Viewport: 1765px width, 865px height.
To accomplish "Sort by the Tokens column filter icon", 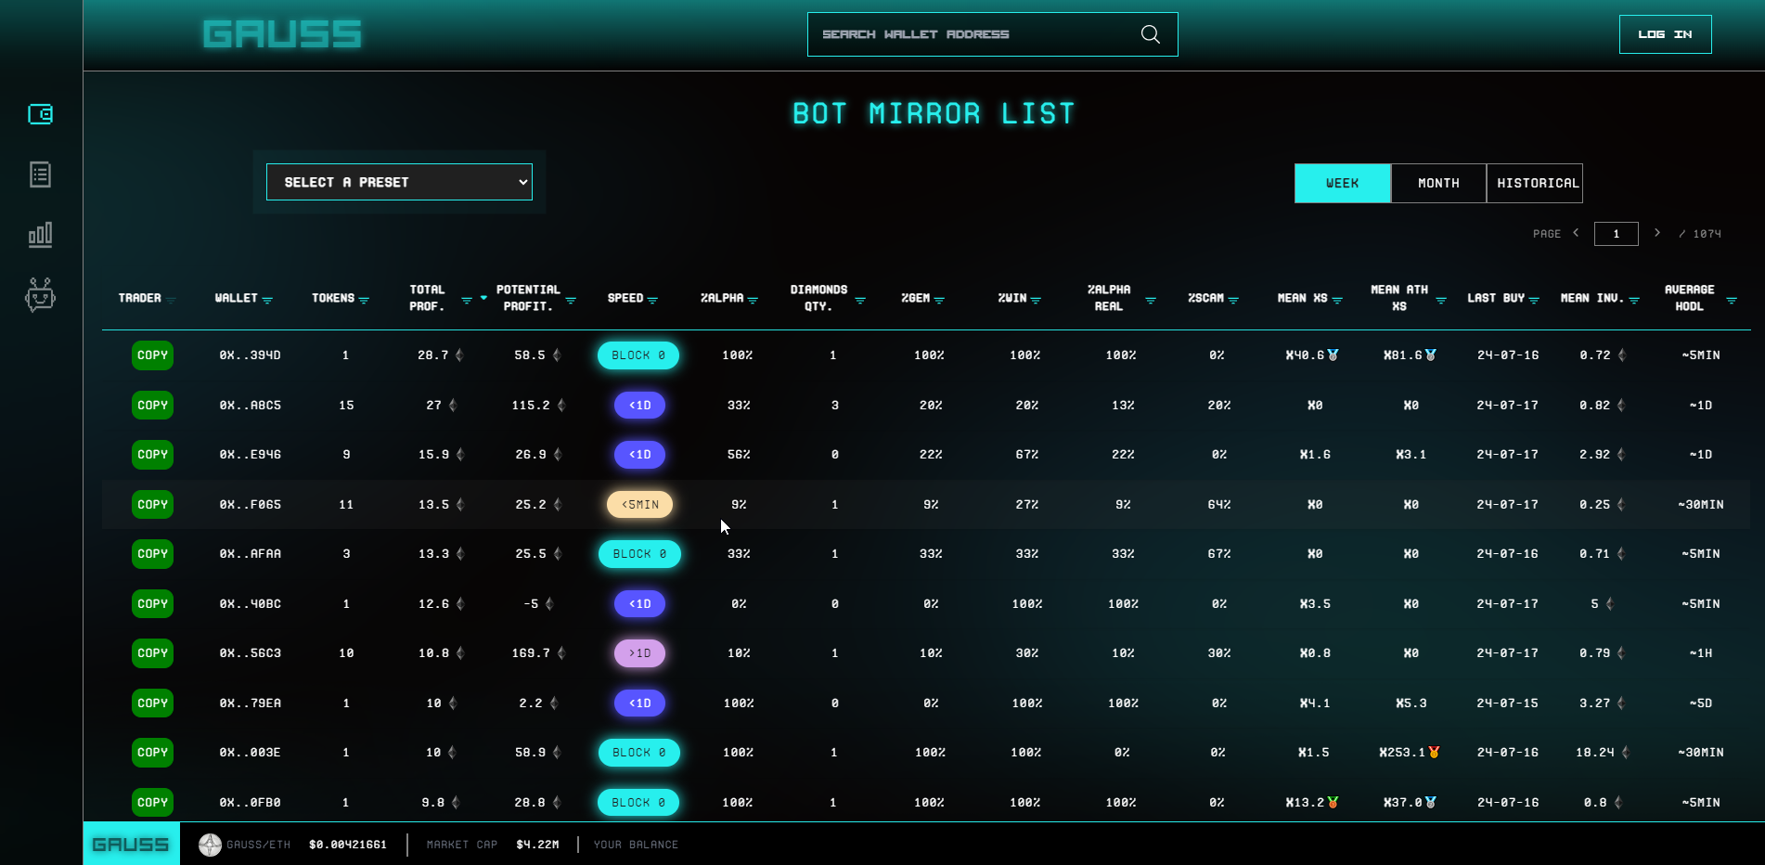I will [x=364, y=300].
